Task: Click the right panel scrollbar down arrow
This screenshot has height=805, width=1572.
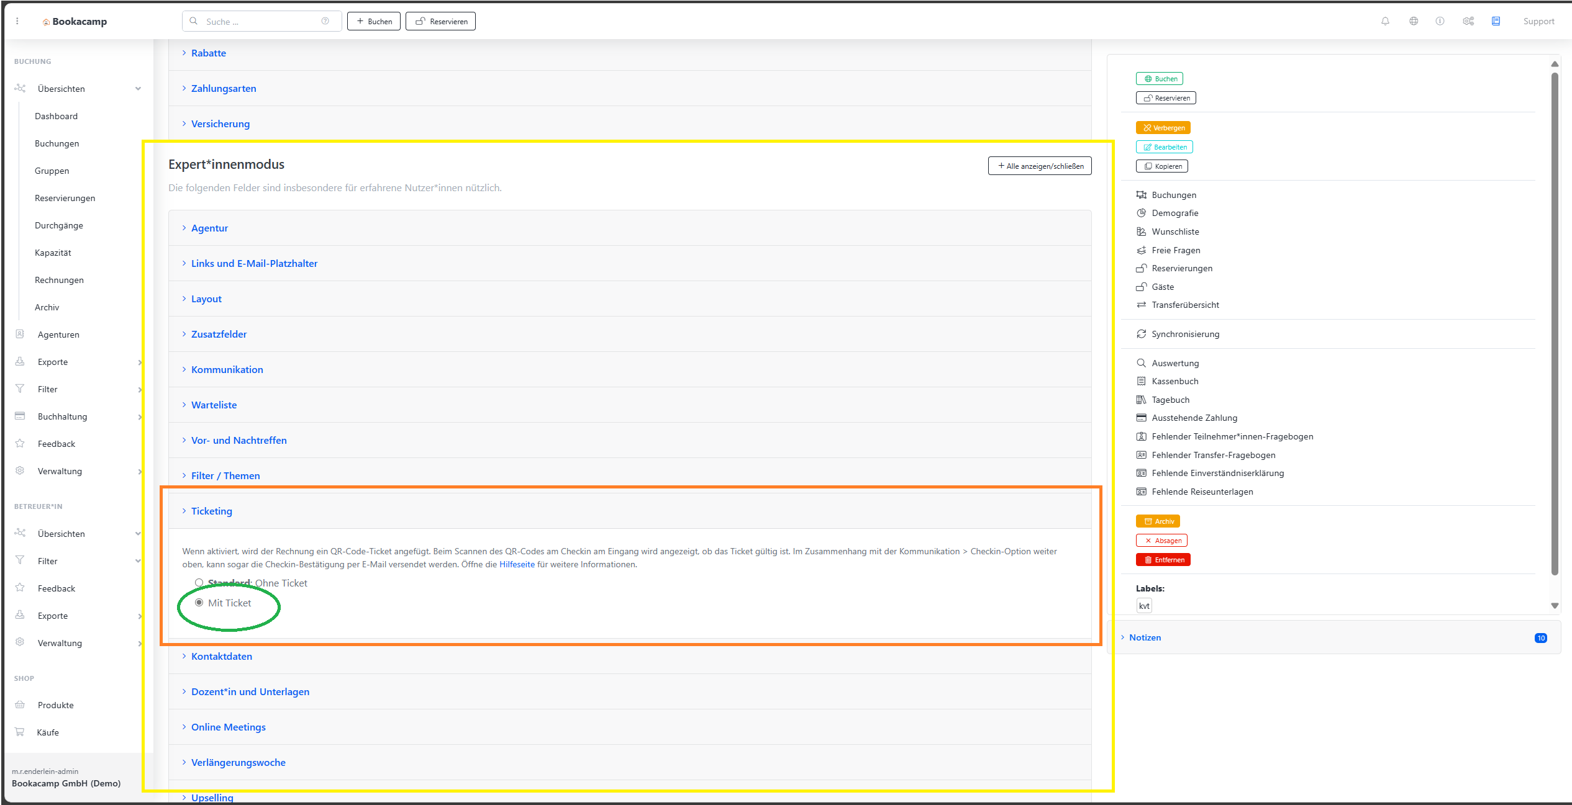Action: 1555,606
